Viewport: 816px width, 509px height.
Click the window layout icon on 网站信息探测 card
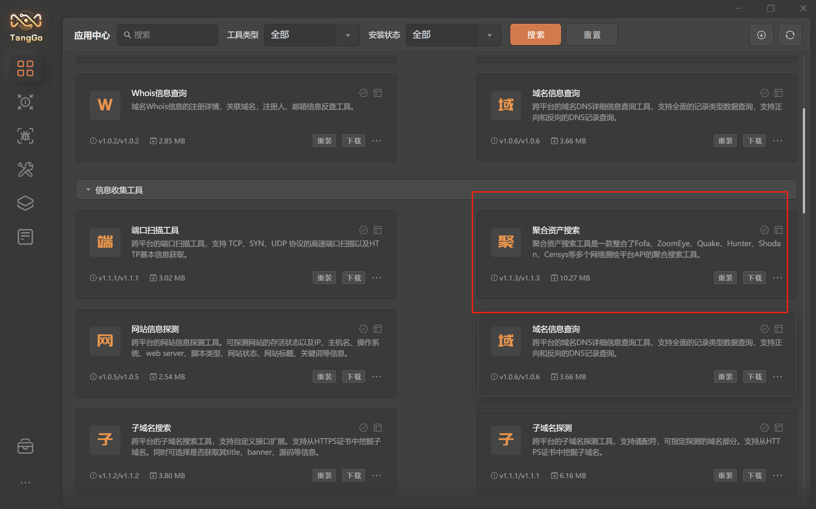point(378,329)
